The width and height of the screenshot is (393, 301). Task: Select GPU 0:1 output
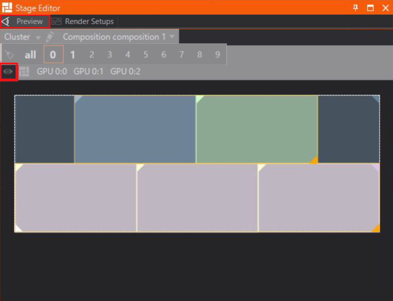pyautogui.click(x=89, y=72)
